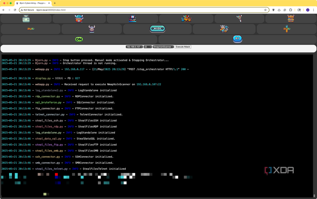Click the Execute Attack button
This screenshot has height=199, width=317.
[x=183, y=47]
